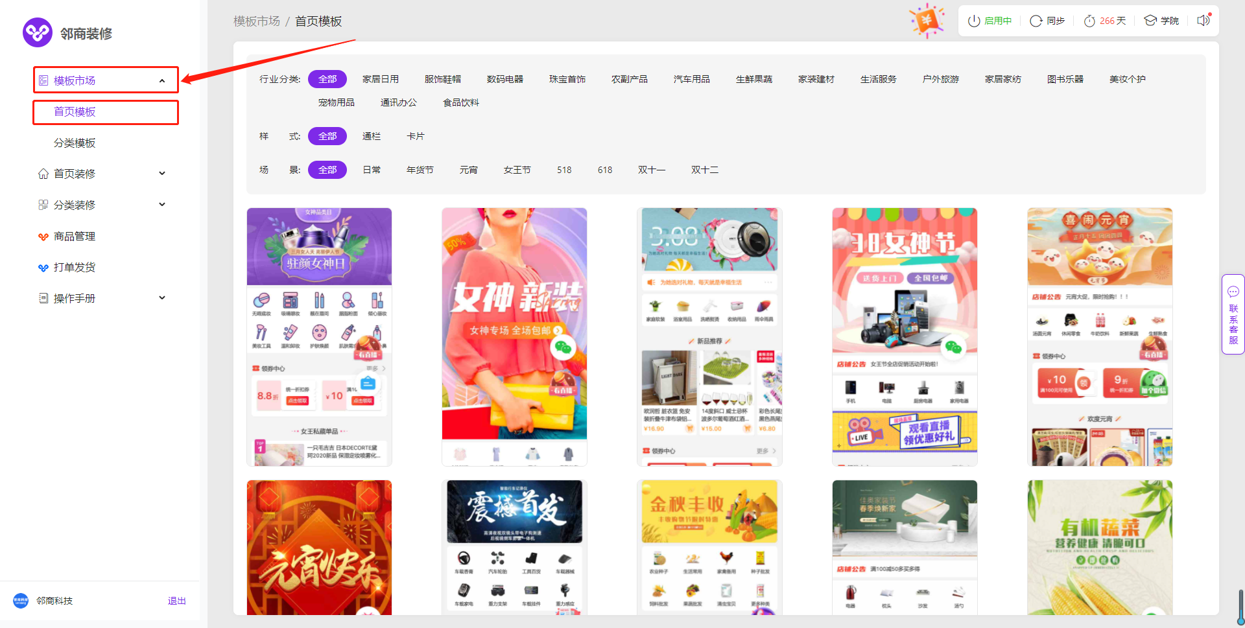
Task: Click the 启用中 power icon
Action: pos(973,21)
